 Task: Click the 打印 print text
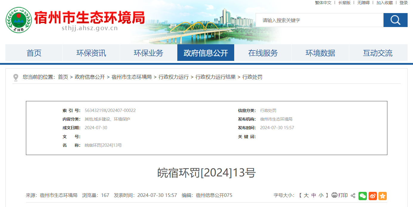343,195
